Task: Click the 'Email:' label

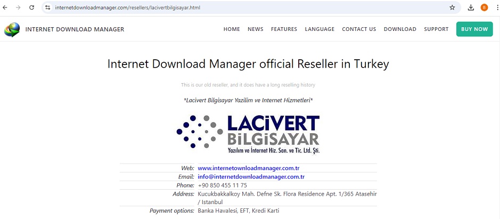Action: [x=186, y=176]
